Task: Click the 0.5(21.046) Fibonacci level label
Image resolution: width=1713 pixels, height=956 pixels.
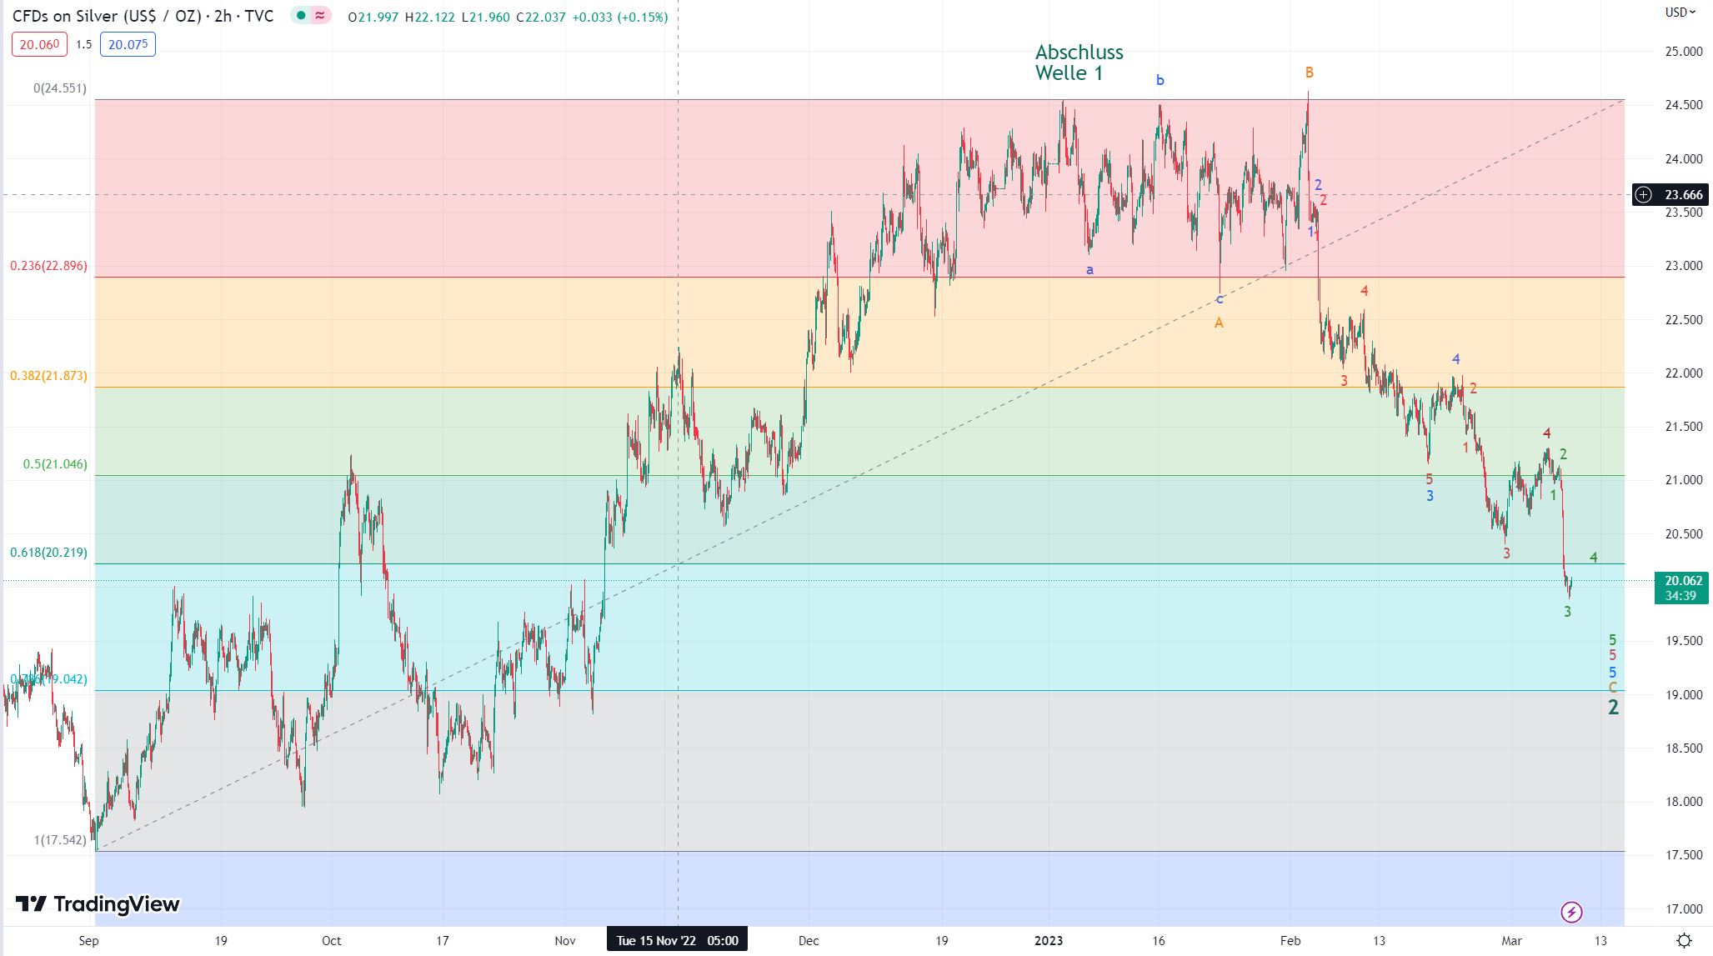Action: point(55,464)
